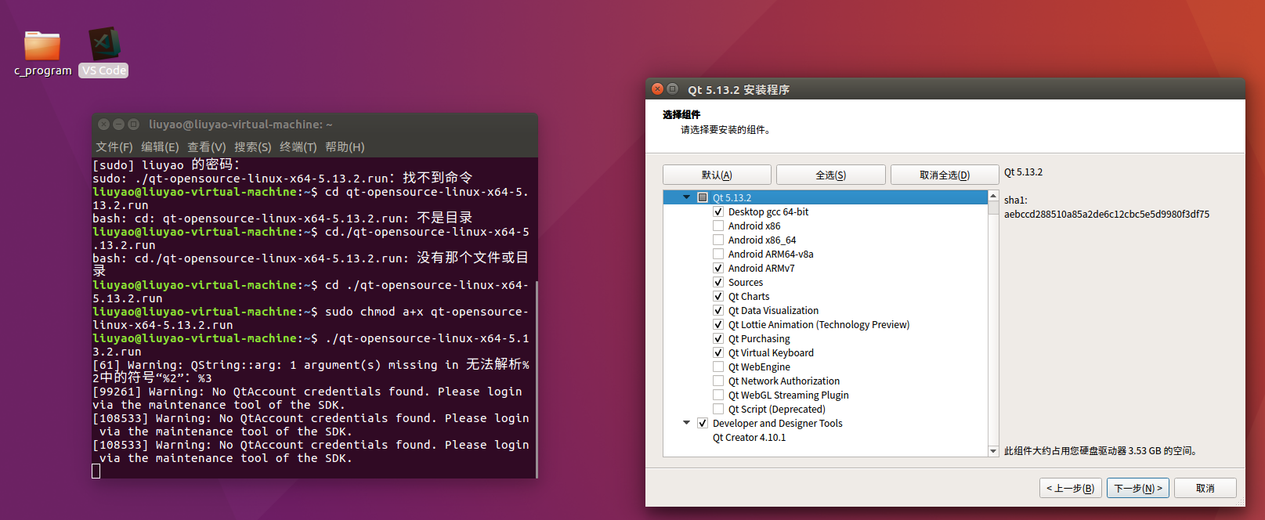
Task: Open the VS Code desktop icon
Action: (103, 44)
